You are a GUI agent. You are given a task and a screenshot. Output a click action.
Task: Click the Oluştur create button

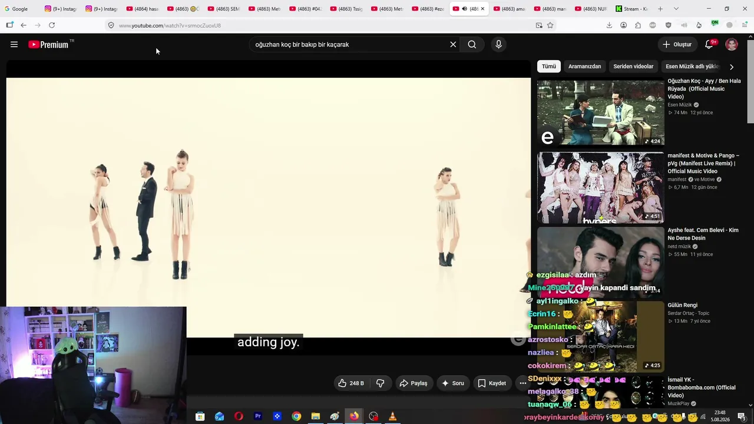[677, 44]
